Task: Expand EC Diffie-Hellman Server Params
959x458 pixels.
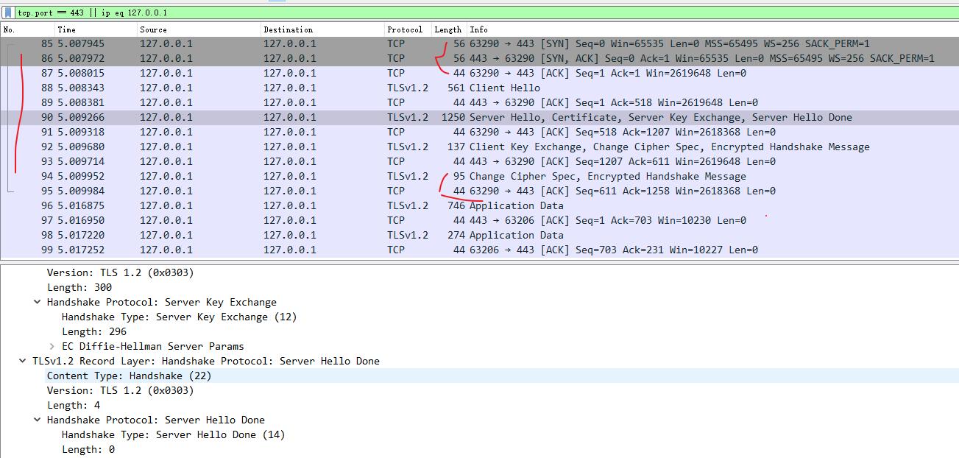Action: pos(52,346)
